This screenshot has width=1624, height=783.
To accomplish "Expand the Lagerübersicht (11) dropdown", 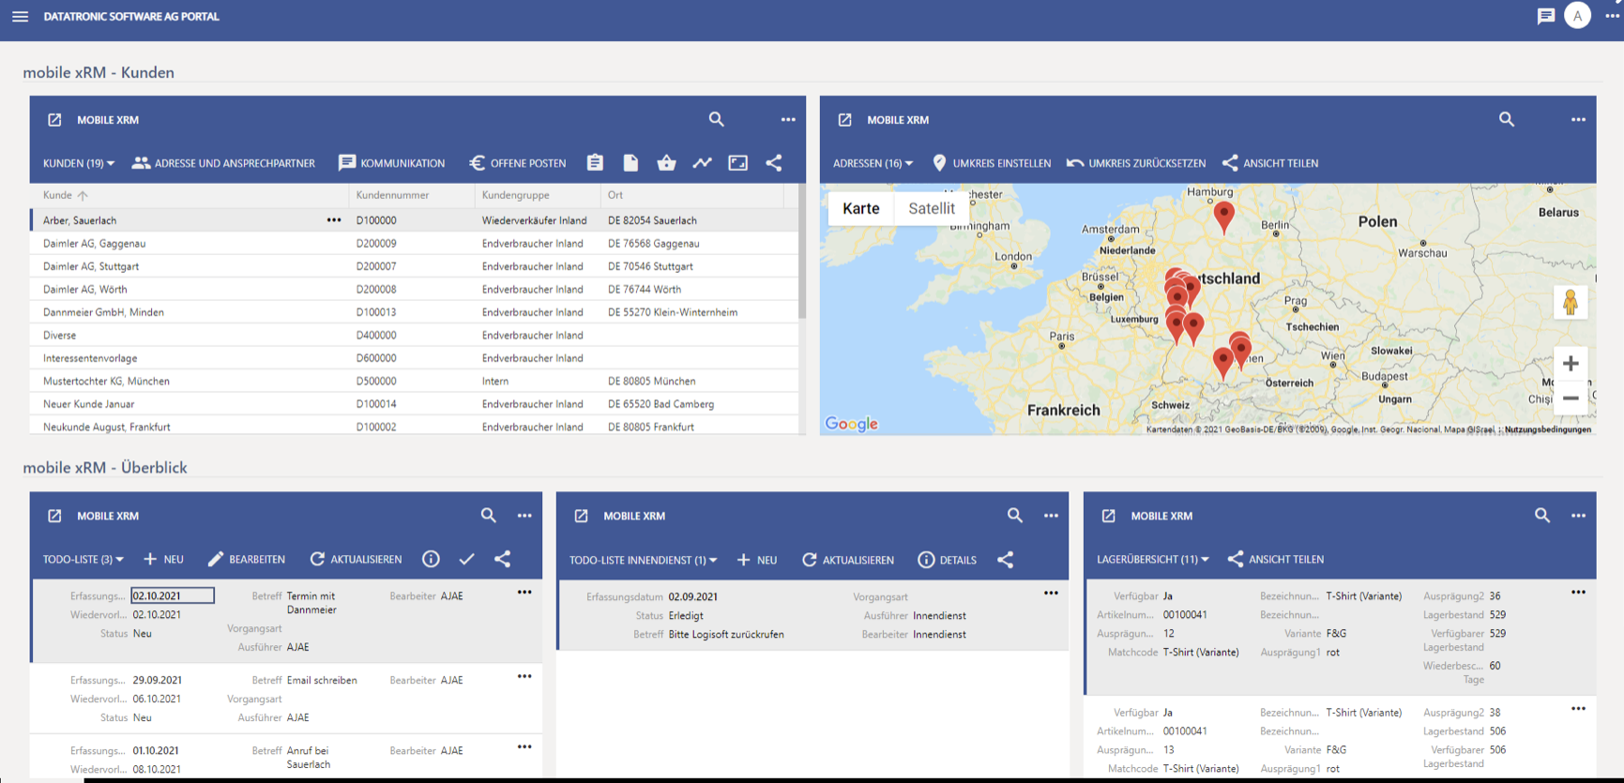I will pos(1153,559).
